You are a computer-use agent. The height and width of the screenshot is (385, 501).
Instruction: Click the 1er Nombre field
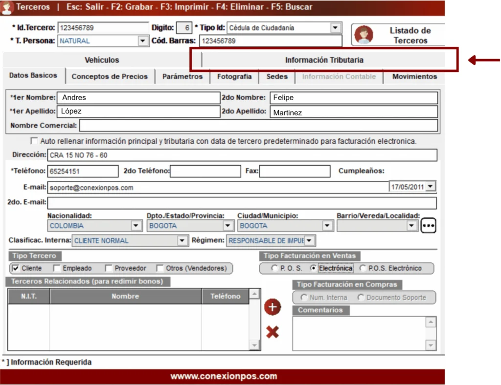click(x=138, y=98)
